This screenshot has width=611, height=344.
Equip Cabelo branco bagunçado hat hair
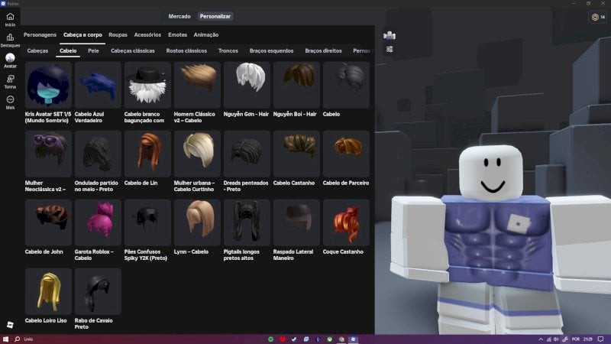point(147,85)
